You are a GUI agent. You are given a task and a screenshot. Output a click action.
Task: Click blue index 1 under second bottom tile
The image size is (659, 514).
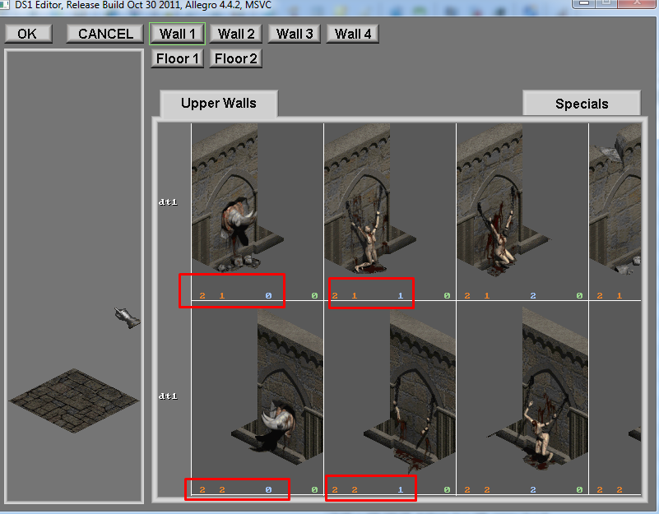pos(401,489)
